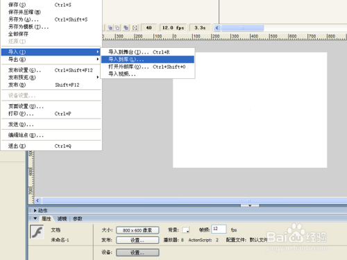
Task: Choose 打开外部库(O)... submenu item
Action: 148,67
